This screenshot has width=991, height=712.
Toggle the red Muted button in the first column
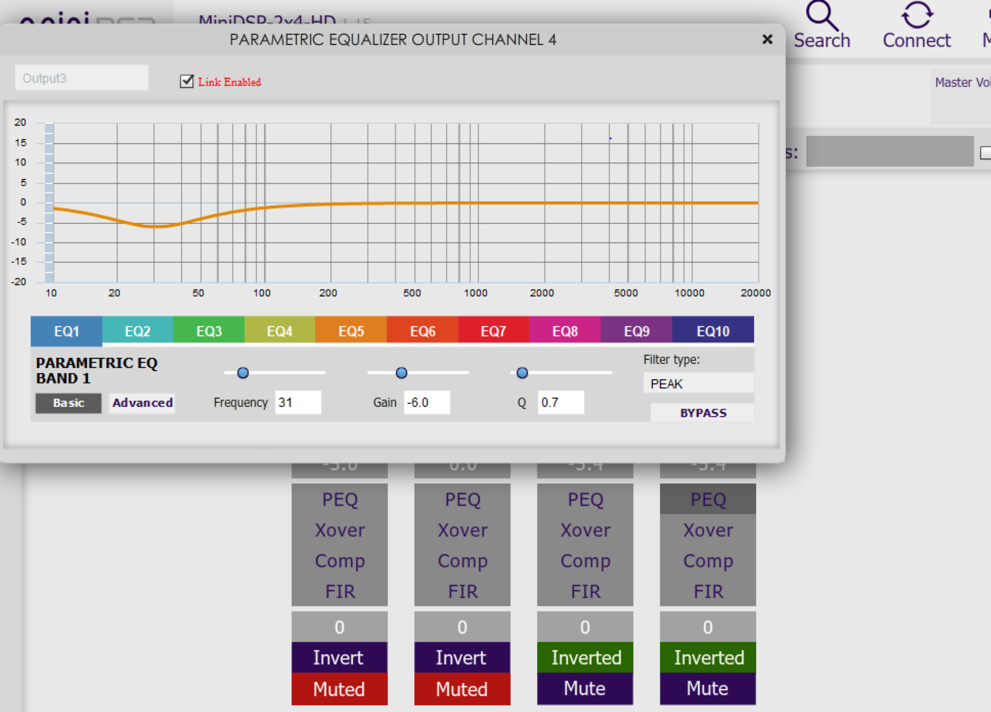click(x=339, y=689)
